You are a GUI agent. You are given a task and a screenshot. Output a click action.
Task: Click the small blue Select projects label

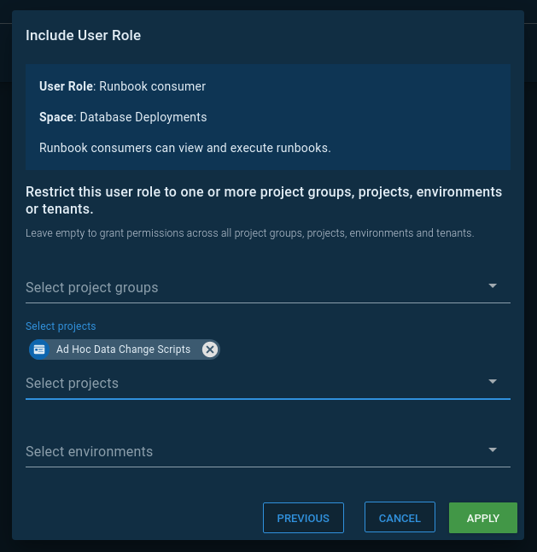[61, 326]
